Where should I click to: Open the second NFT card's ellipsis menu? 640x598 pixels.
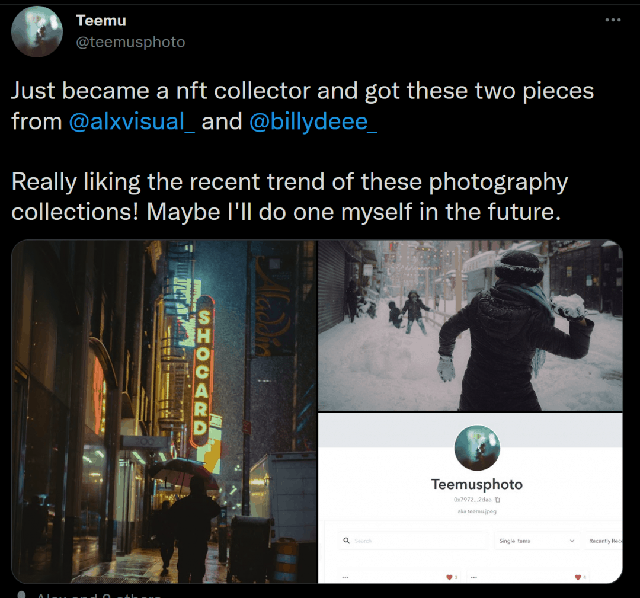pos(475,577)
